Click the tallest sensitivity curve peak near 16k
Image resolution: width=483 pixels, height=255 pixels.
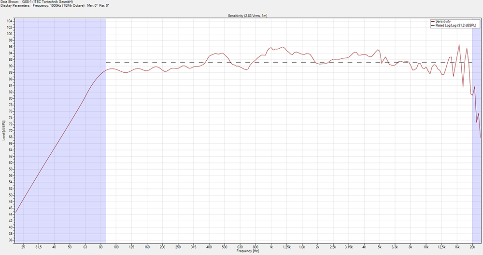pos(459,45)
